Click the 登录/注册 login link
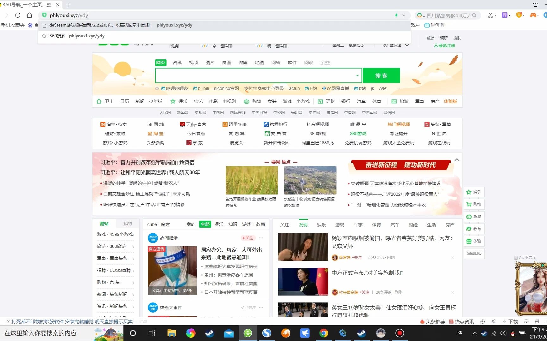547x341 pixels. (444, 46)
